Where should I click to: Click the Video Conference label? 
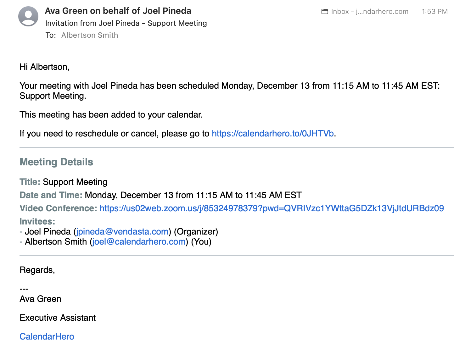58,208
